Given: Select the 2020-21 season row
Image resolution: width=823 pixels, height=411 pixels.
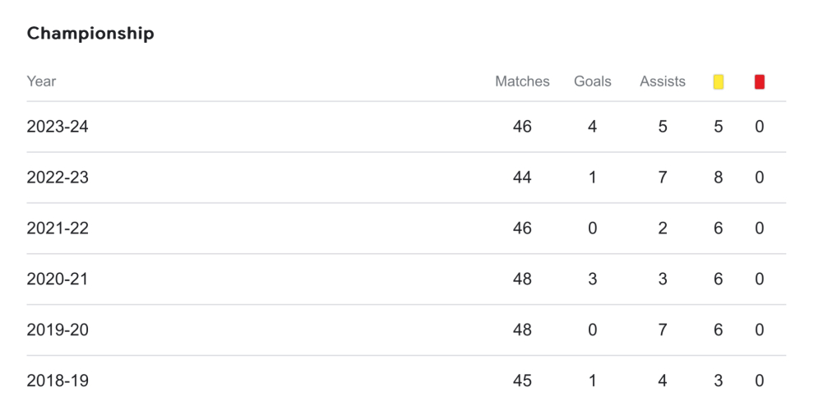Looking at the screenshot, I should (x=58, y=279).
